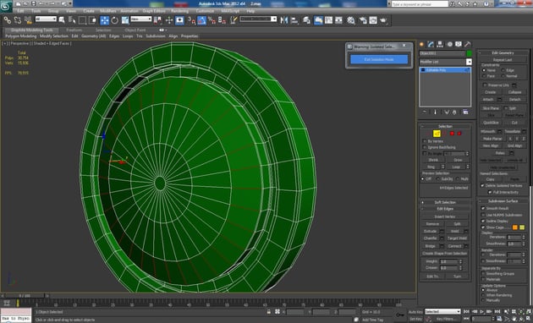The image size is (533, 323).
Task: Toggle the Smooth Result checkbox
Action: point(483,208)
